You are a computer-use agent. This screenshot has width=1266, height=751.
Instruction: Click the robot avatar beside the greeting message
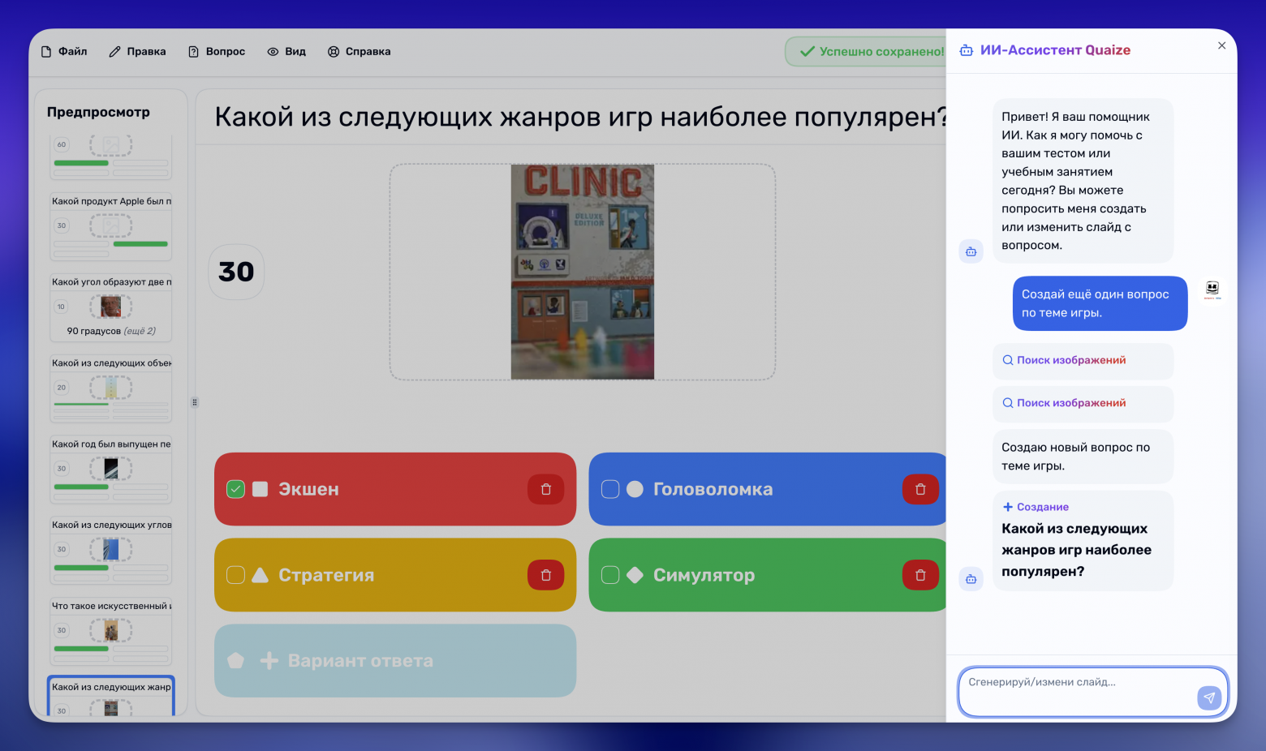click(x=971, y=251)
